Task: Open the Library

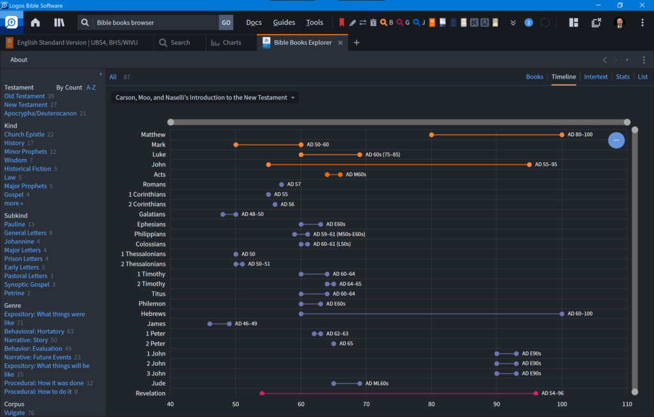Action: point(59,22)
